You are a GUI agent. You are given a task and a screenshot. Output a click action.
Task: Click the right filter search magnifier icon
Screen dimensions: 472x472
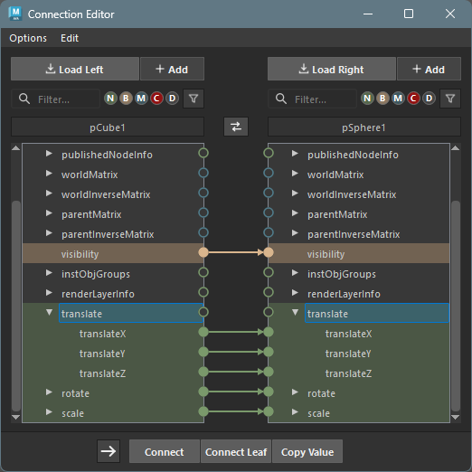[281, 99]
